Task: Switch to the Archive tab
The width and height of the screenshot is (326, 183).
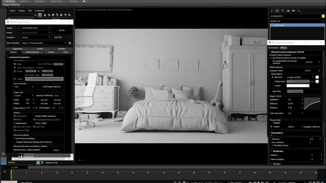Action: [40, 49]
